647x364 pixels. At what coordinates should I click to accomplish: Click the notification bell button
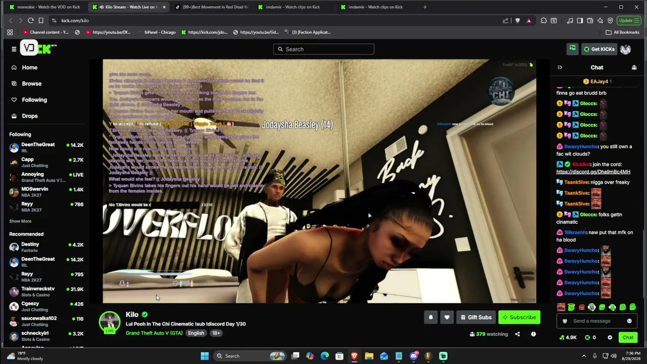[431, 317]
